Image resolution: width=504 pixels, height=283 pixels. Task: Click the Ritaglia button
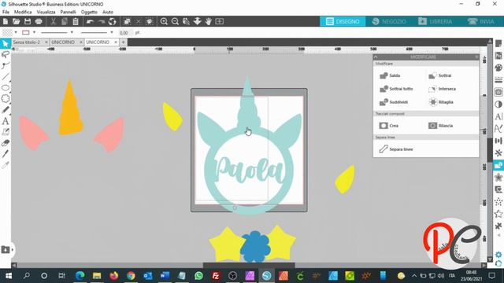tap(441, 102)
